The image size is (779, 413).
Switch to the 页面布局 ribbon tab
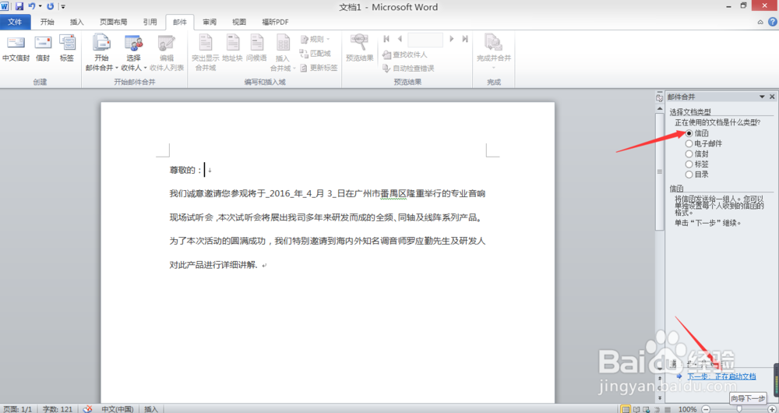113,22
